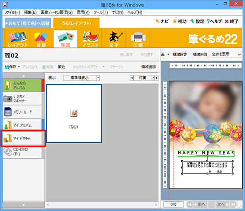Open 設定 settings
Image resolution: width=245 pixels, height=211 pixels.
pos(197,21)
